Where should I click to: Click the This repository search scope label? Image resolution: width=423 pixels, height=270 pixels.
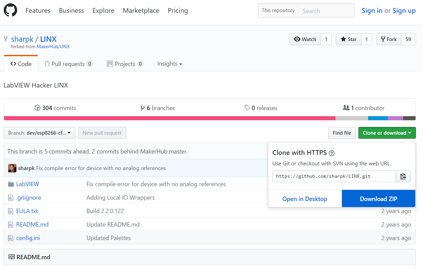click(278, 10)
